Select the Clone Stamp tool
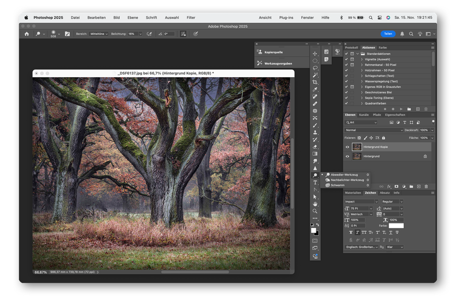 click(x=315, y=132)
